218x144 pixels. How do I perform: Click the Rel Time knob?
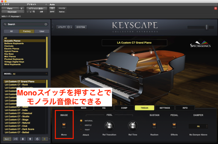click(x=133, y=125)
